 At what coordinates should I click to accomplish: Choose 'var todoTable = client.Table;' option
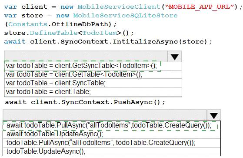point(93,92)
